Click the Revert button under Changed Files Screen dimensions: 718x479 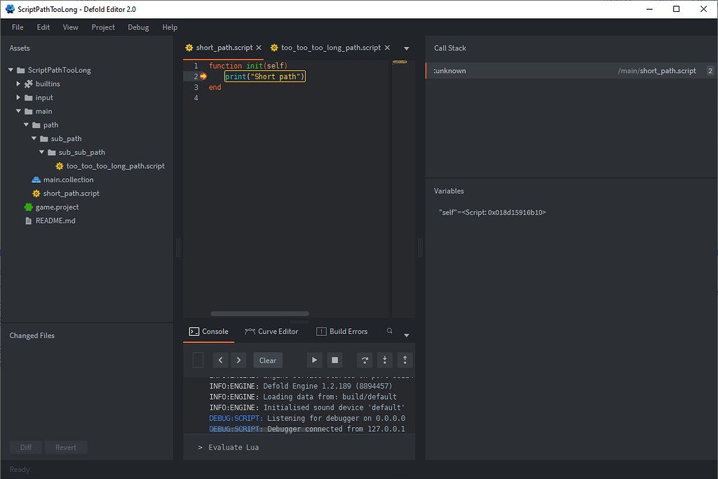pyautogui.click(x=65, y=447)
